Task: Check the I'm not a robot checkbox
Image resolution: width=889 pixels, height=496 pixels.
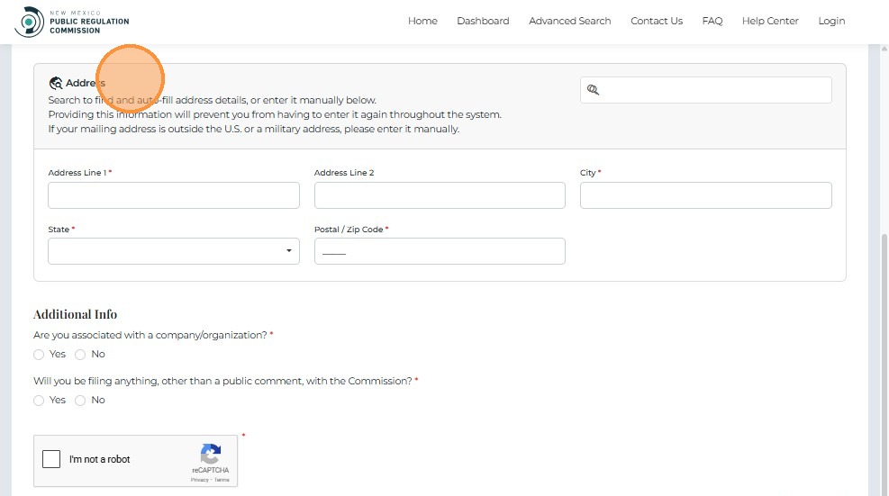Action: 52,459
